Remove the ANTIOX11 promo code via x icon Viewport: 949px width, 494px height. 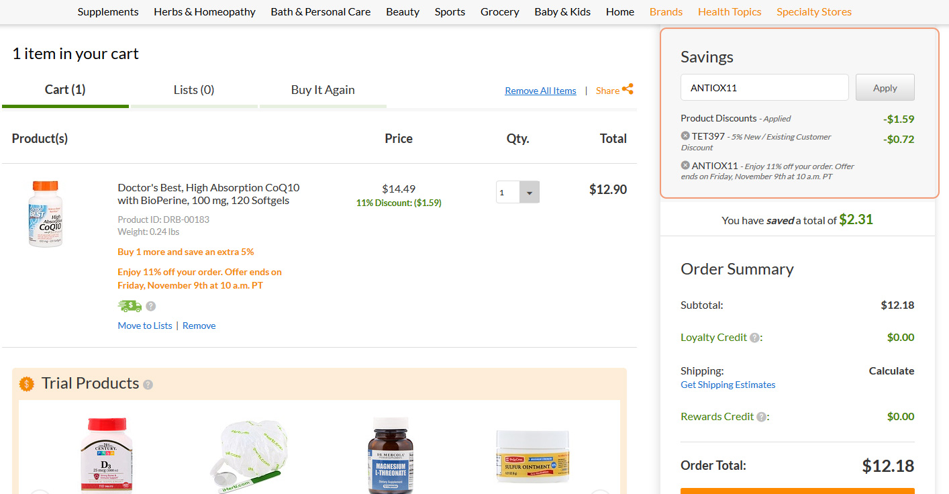[x=685, y=165]
